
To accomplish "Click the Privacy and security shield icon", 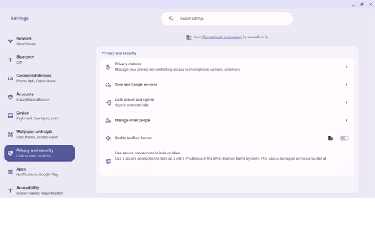I will [x=10, y=153].
